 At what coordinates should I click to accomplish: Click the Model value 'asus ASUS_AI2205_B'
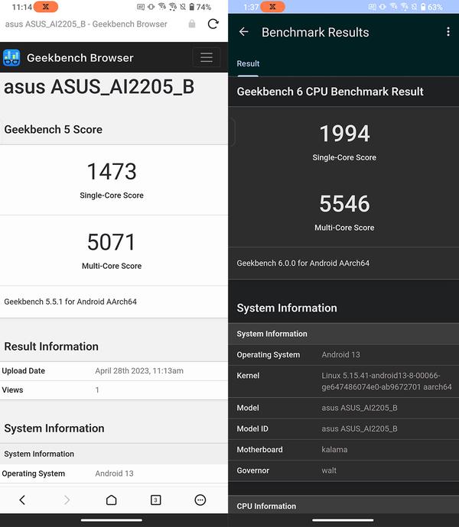360,408
